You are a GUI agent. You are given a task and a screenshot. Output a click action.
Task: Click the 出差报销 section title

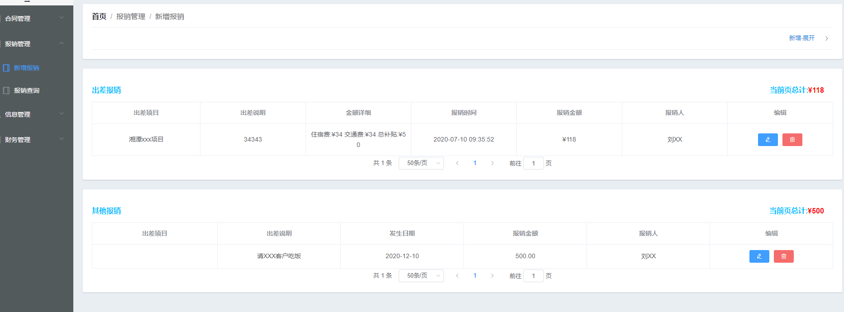(x=106, y=90)
